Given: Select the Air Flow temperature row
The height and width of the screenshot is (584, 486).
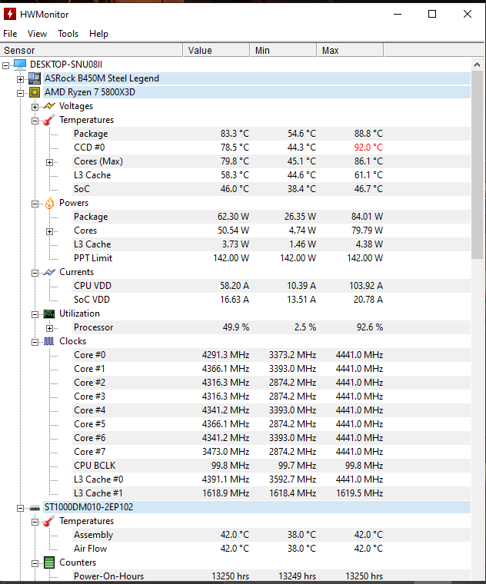Looking at the screenshot, I should pyautogui.click(x=271, y=549).
